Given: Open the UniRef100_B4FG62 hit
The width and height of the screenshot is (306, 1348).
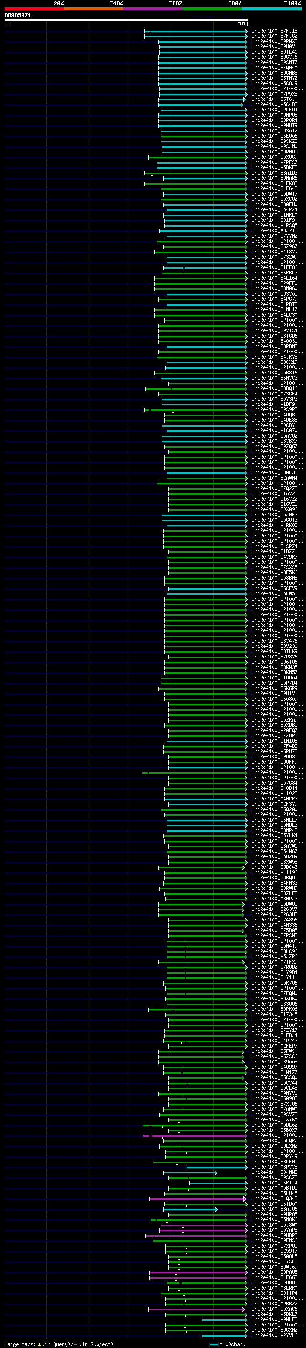Looking at the screenshot, I should pyautogui.click(x=274, y=1277).
